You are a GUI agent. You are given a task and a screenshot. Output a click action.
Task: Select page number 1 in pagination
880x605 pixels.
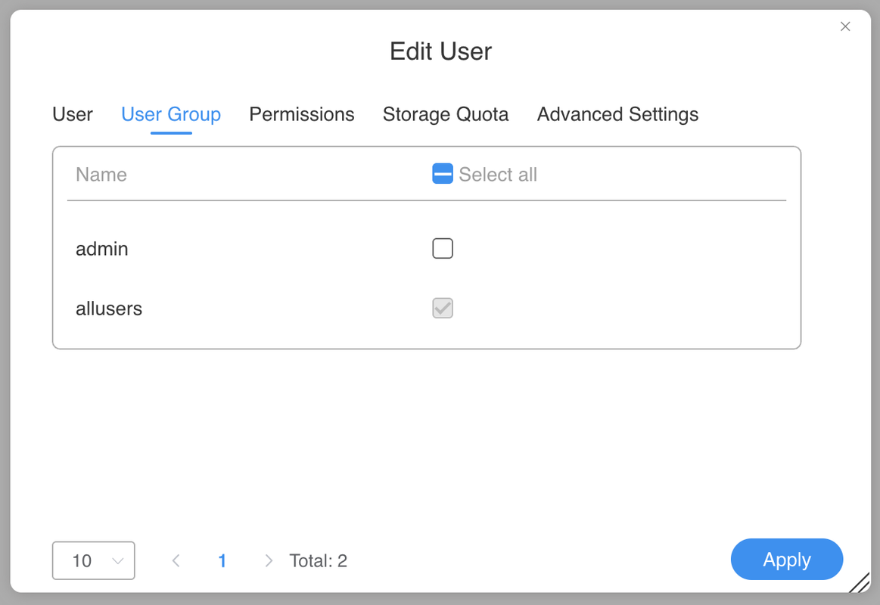pyautogui.click(x=222, y=560)
